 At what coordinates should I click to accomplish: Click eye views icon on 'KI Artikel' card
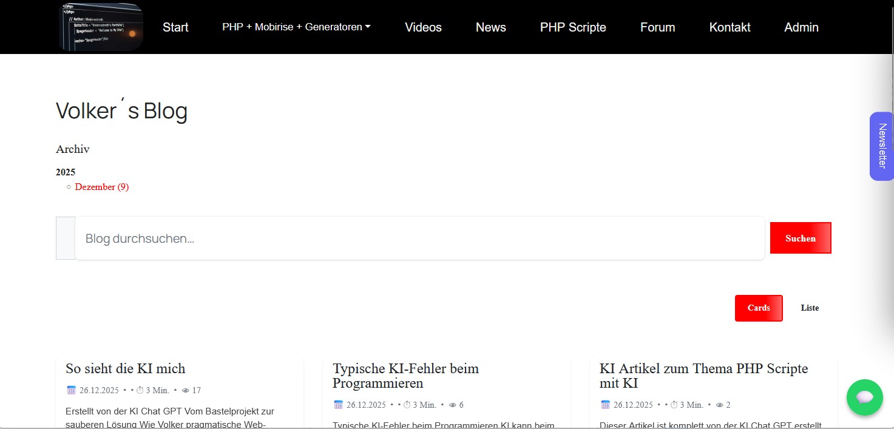[719, 405]
